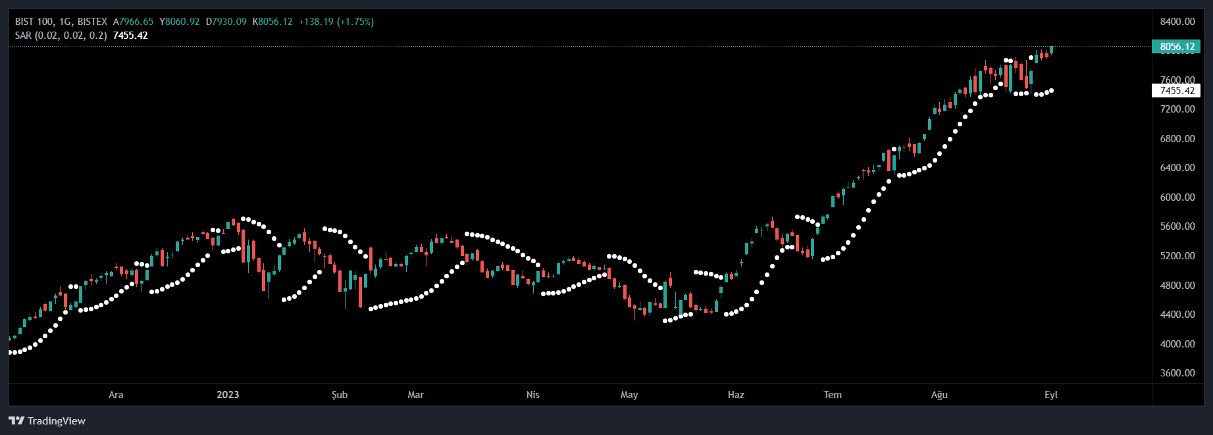The width and height of the screenshot is (1213, 435).
Task: Click the green 8056.12 current price label on axis
Action: click(1176, 47)
